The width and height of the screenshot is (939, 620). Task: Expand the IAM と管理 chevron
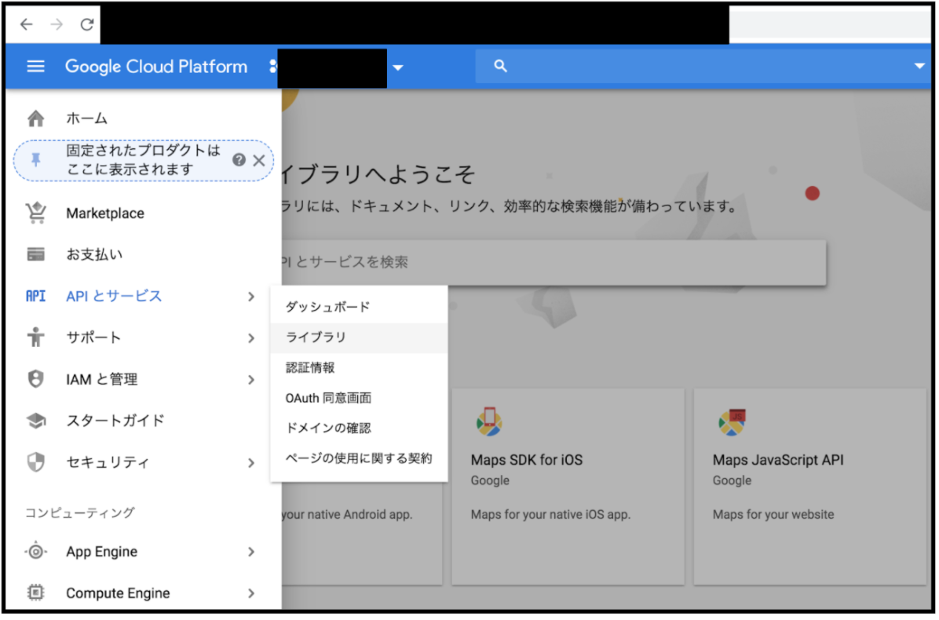point(251,381)
